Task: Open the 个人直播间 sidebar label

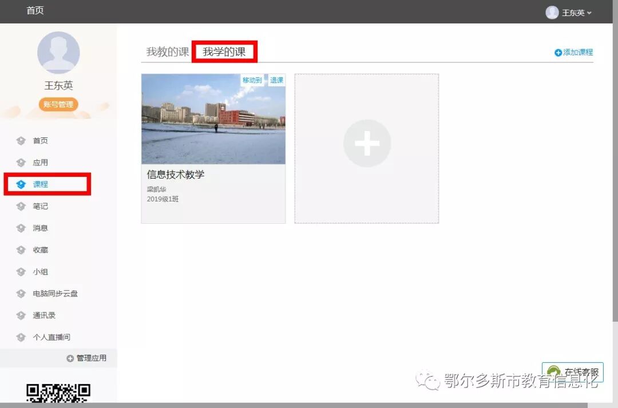Action: click(51, 337)
